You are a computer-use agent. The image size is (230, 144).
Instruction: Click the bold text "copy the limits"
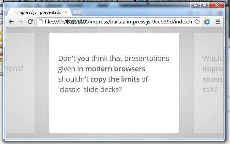click(115, 79)
